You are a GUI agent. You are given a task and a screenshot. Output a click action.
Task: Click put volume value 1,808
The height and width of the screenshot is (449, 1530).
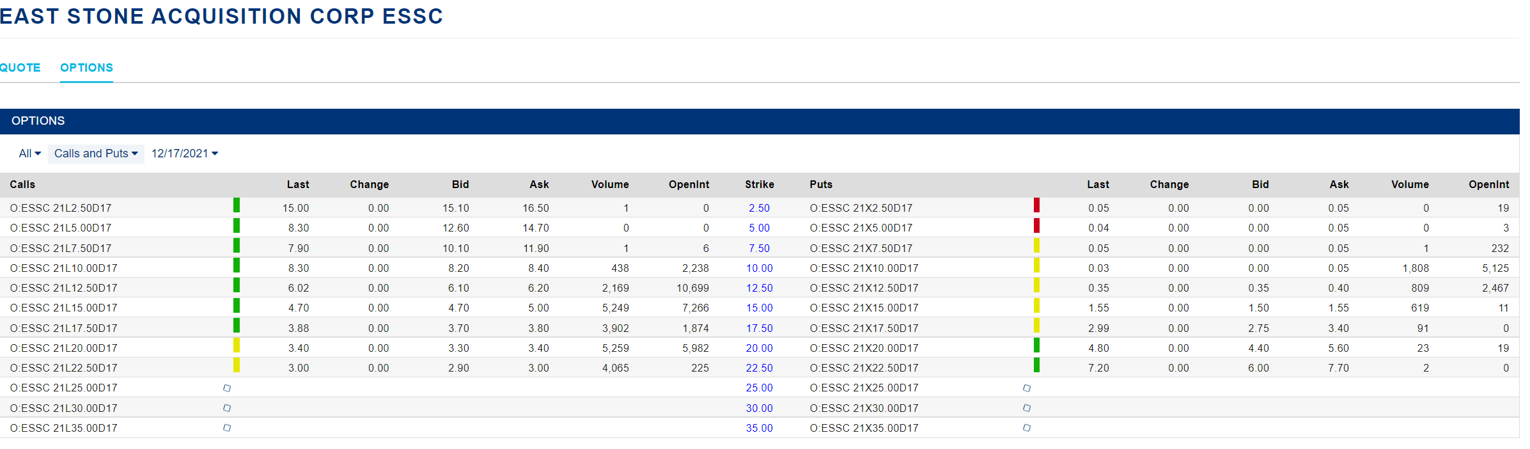coord(1416,268)
